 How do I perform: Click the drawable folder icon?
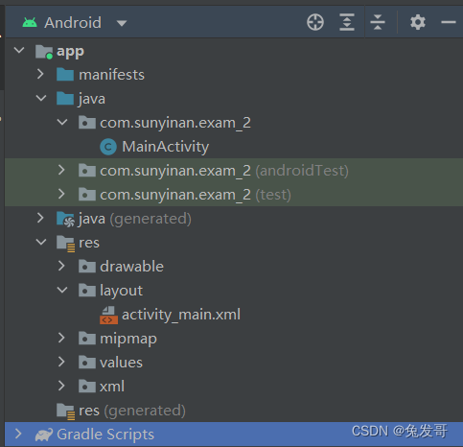pyautogui.click(x=87, y=267)
